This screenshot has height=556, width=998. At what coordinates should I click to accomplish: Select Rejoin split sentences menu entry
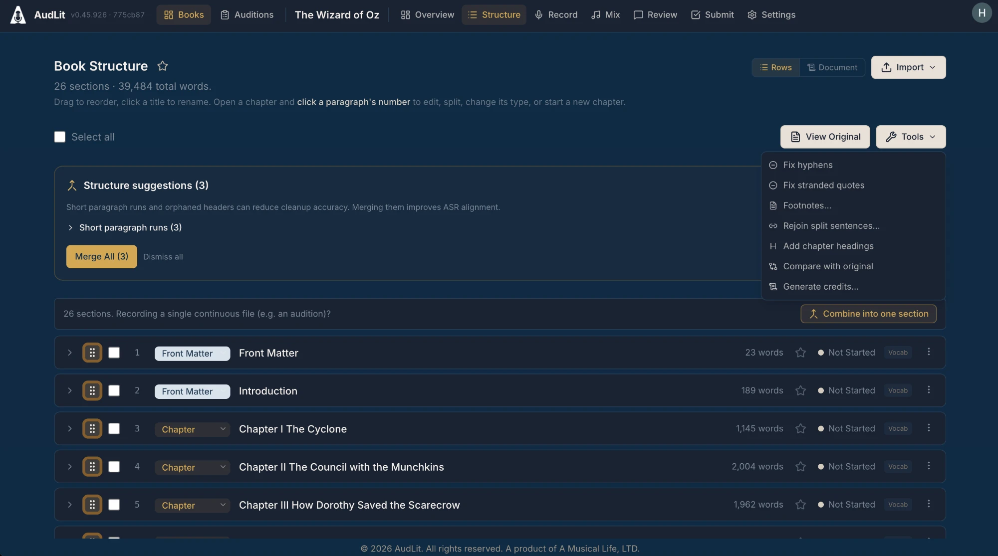853,226
